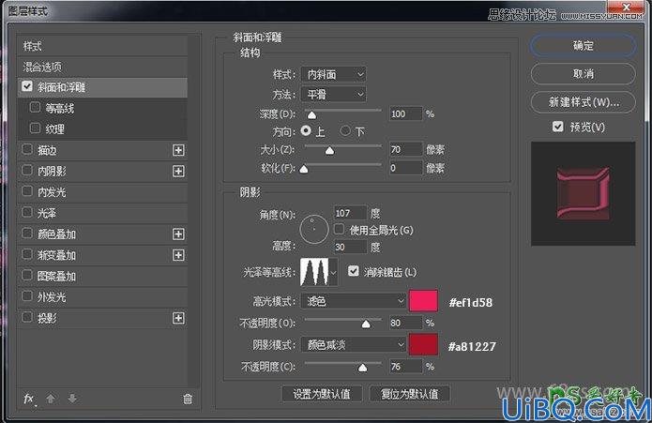Click shadow Opacity (不透明度 C) slider handle
The width and height of the screenshot is (652, 423).
363,368
